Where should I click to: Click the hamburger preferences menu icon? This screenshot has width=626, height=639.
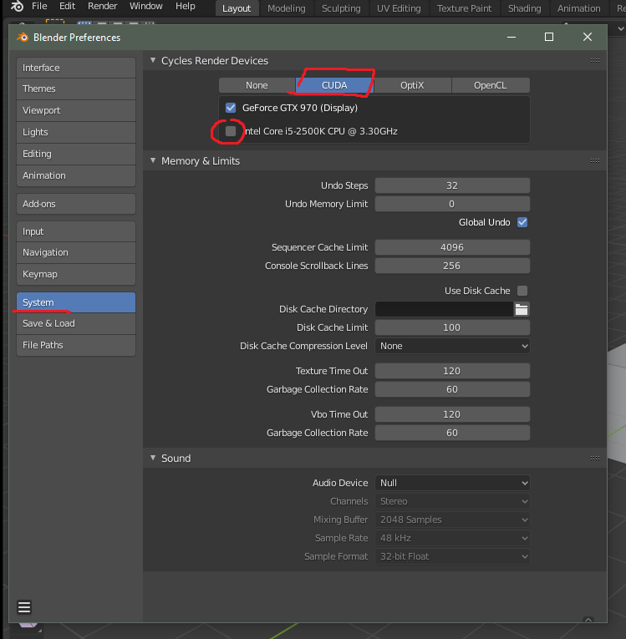(24, 607)
